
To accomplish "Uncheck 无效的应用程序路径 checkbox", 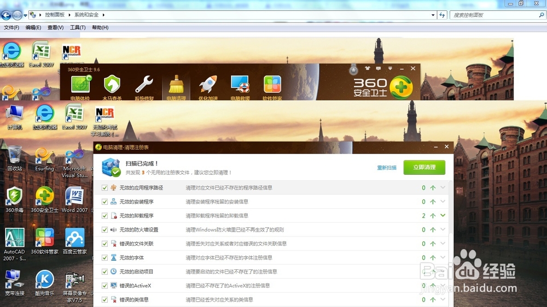I will (x=104, y=188).
